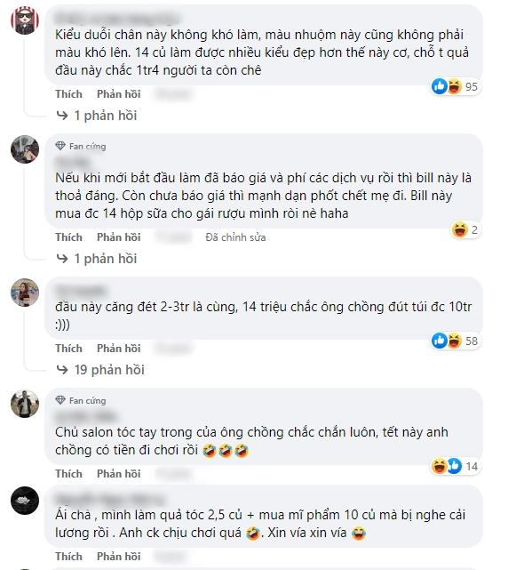Open the black circular avatar profile
Viewport: 516px width, 570px height.
(x=25, y=501)
